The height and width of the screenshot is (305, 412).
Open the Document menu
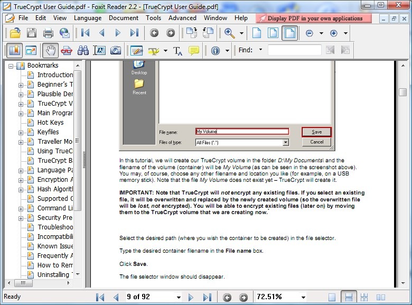pos(124,18)
